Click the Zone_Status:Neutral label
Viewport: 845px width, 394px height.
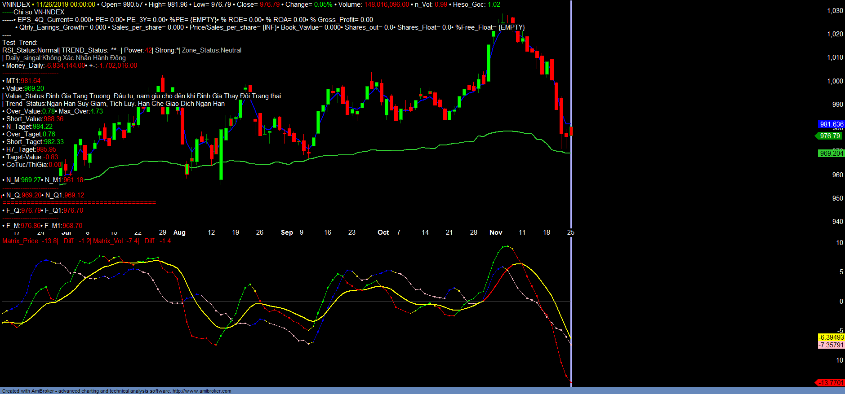212,50
